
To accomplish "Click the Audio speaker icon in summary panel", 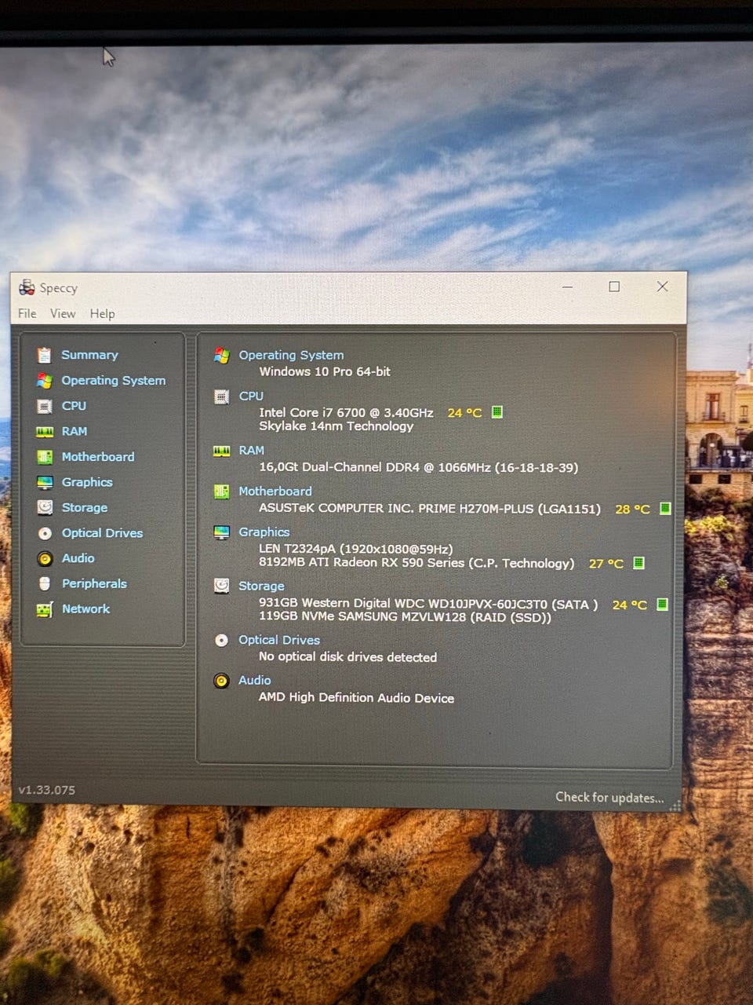I will [x=222, y=681].
